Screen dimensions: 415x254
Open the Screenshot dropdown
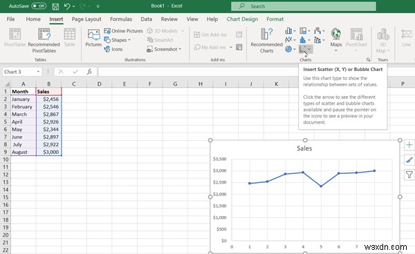click(x=164, y=49)
